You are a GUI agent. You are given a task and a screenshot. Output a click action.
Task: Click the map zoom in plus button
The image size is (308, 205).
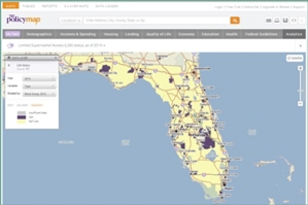(x=300, y=68)
